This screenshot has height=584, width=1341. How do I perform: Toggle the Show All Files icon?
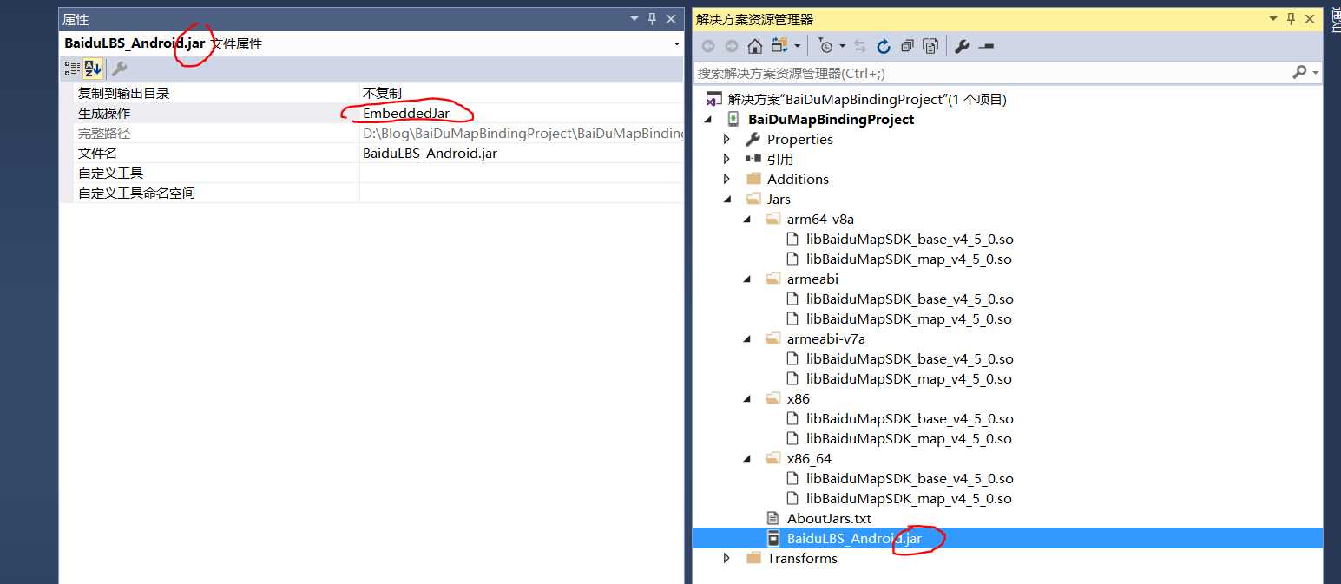(x=930, y=46)
